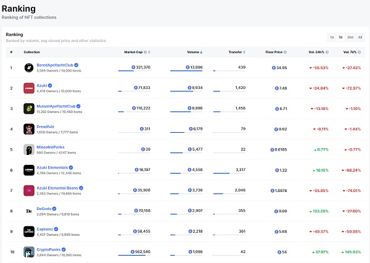Open the CryptoPunks collection name link

[50, 249]
